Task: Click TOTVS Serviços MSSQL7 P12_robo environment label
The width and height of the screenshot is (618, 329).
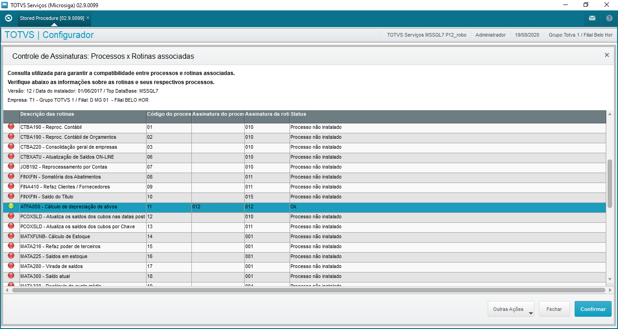Action: 427,35
